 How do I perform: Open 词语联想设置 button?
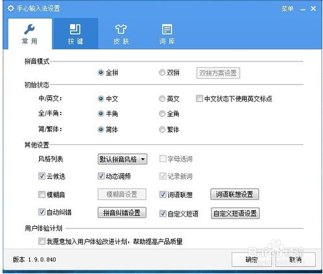click(235, 194)
